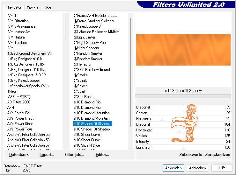236x175 pixels.
Task: Open the Presets tab
Action: pyautogui.click(x=32, y=8)
